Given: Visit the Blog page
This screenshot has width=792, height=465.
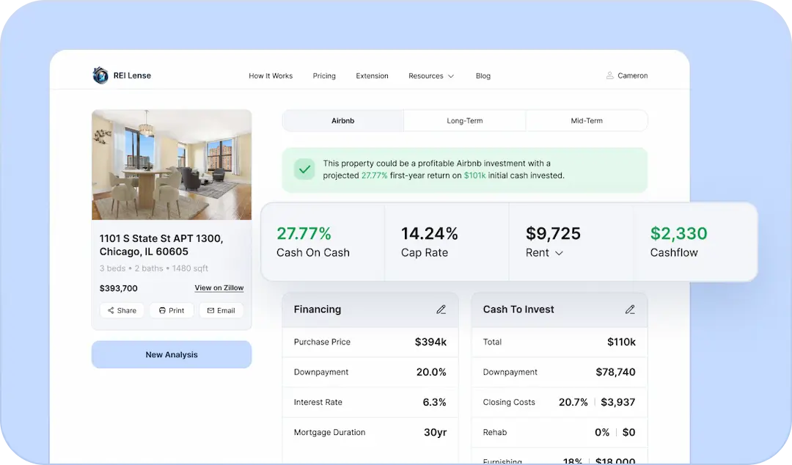Looking at the screenshot, I should pyautogui.click(x=483, y=76).
